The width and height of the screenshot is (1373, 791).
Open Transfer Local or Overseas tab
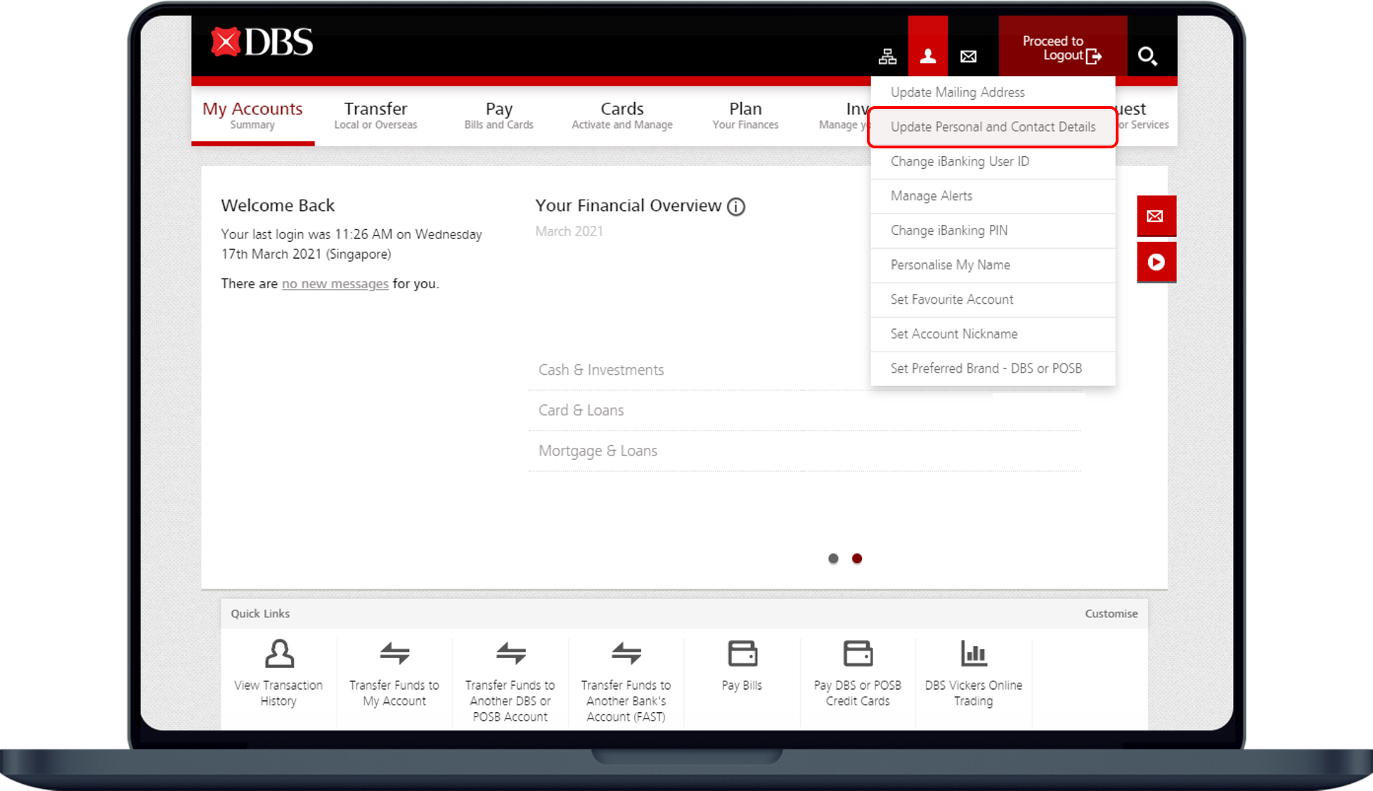coord(375,116)
